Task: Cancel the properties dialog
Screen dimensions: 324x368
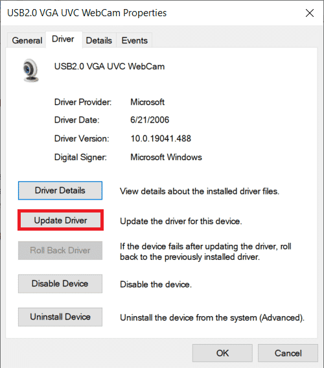Action: click(x=288, y=353)
